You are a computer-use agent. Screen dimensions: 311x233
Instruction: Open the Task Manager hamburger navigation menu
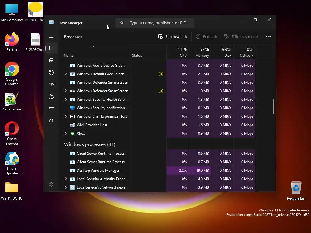(x=51, y=36)
